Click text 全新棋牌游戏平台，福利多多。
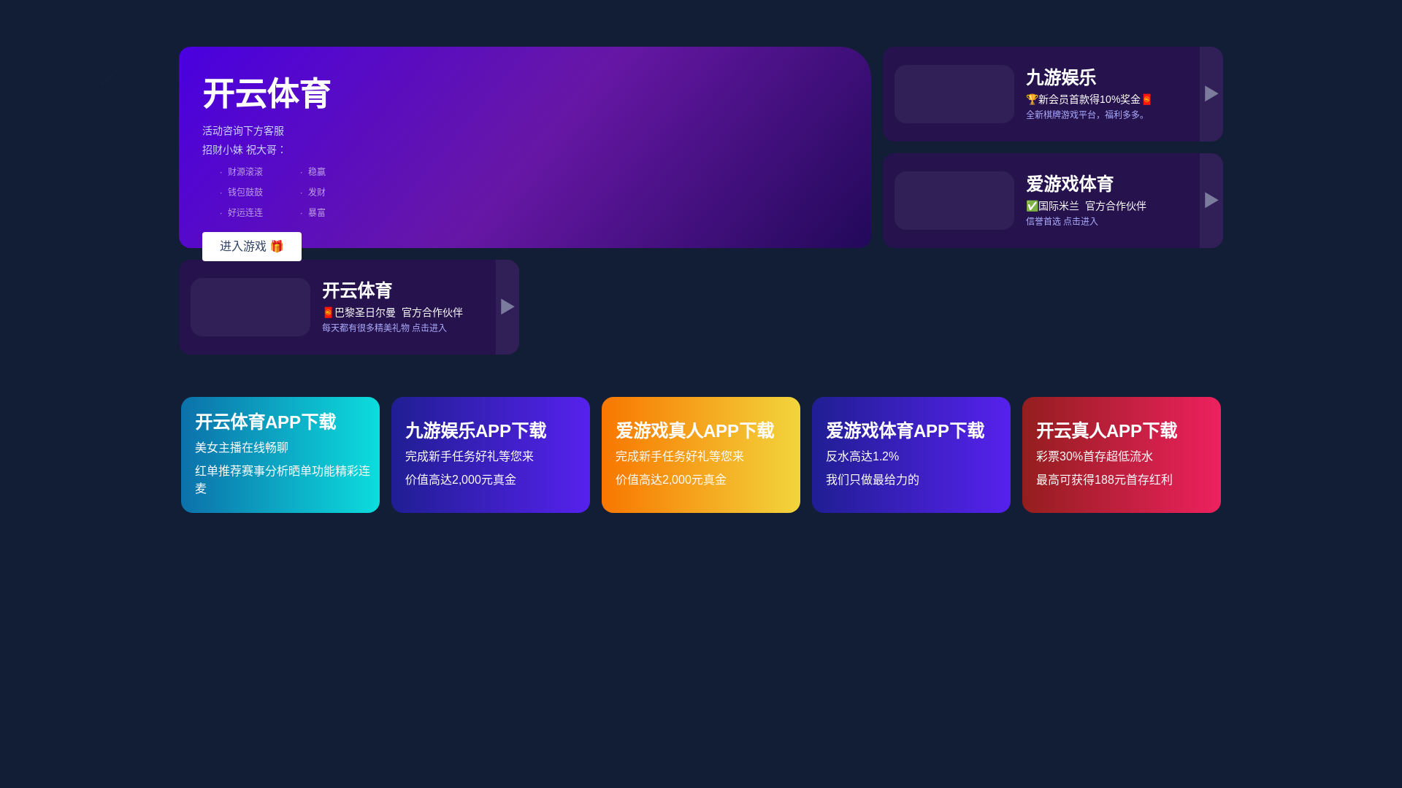The height and width of the screenshot is (788, 1402). 1087,115
